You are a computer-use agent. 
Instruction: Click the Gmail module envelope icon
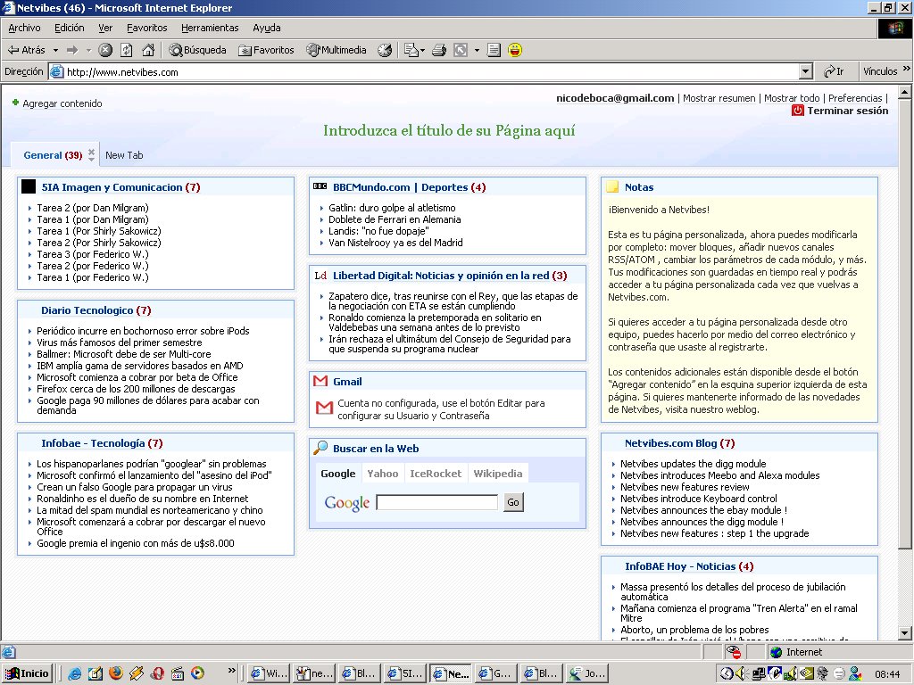320,381
